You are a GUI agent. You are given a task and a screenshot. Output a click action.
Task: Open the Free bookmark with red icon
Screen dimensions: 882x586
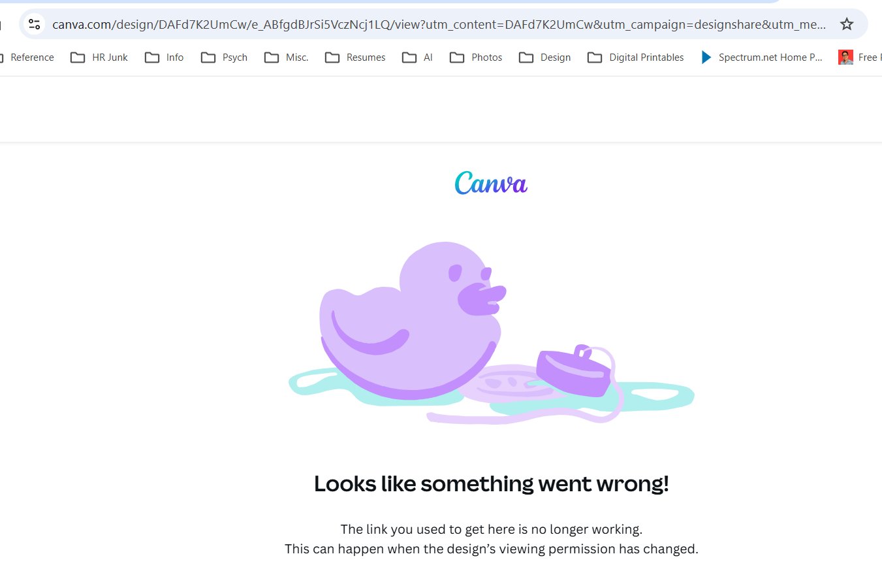[858, 57]
